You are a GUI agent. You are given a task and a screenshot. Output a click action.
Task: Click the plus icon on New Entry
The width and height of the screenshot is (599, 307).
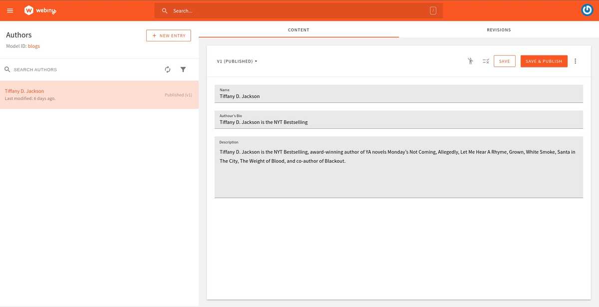(x=153, y=35)
